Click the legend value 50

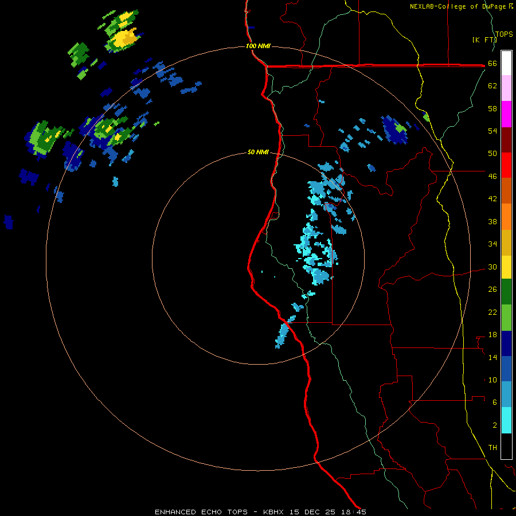[492, 154]
